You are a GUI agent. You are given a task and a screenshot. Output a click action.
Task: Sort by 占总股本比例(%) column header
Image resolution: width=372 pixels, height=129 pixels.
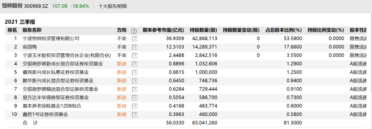coord(283,30)
